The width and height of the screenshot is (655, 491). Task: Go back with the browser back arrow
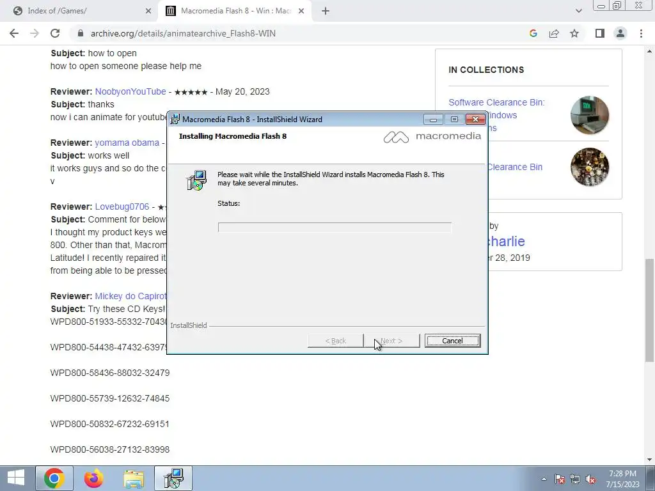[x=14, y=33]
